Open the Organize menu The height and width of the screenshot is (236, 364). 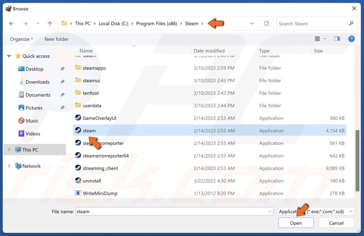pyautogui.click(x=21, y=39)
